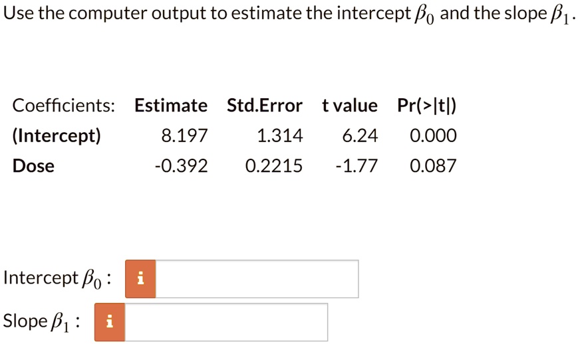
Task: Click the Dose p-value 0.087
Action: click(434, 166)
